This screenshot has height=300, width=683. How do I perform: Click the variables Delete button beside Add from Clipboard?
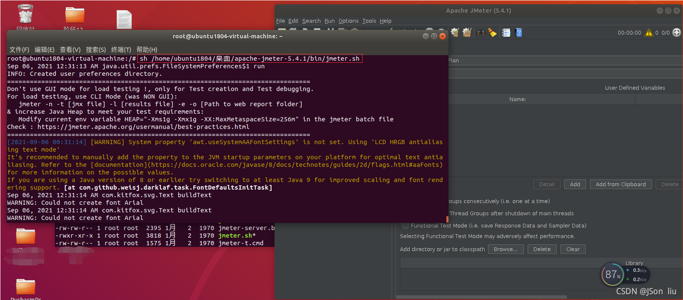(669, 184)
